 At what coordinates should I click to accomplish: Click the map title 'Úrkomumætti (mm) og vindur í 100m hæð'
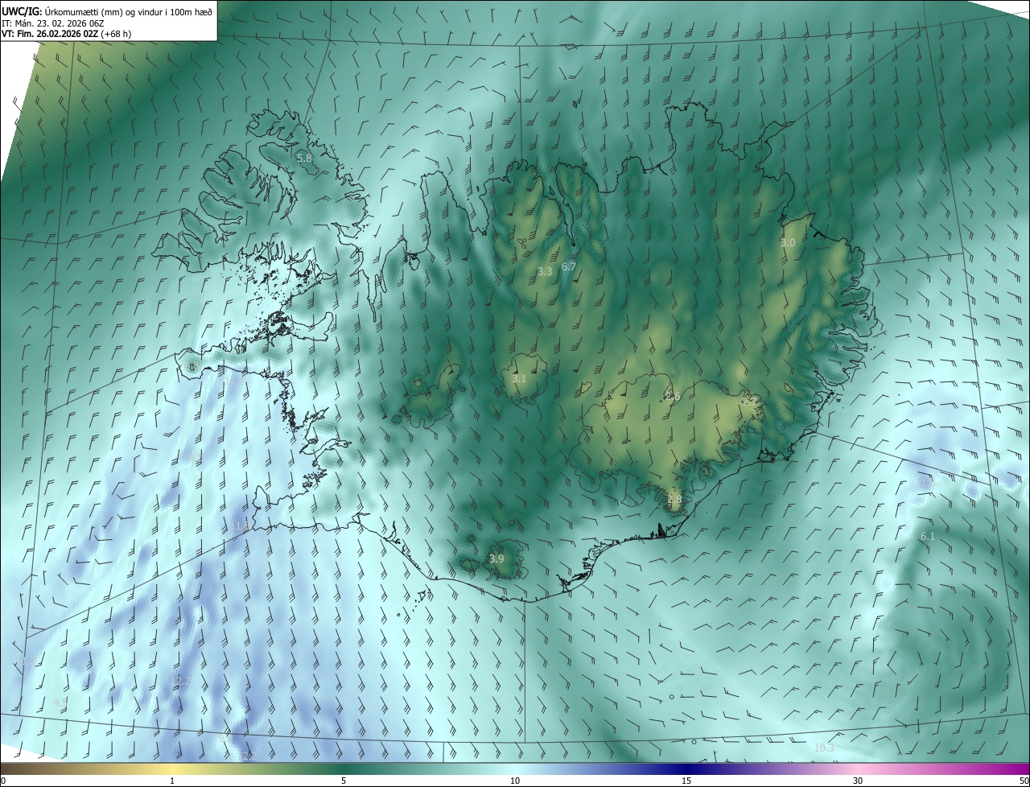[128, 12]
